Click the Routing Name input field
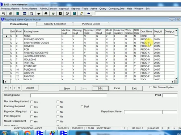 click(68, 95)
